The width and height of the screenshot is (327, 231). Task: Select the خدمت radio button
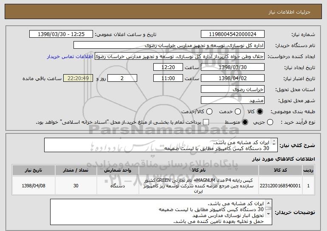click(x=238, y=112)
